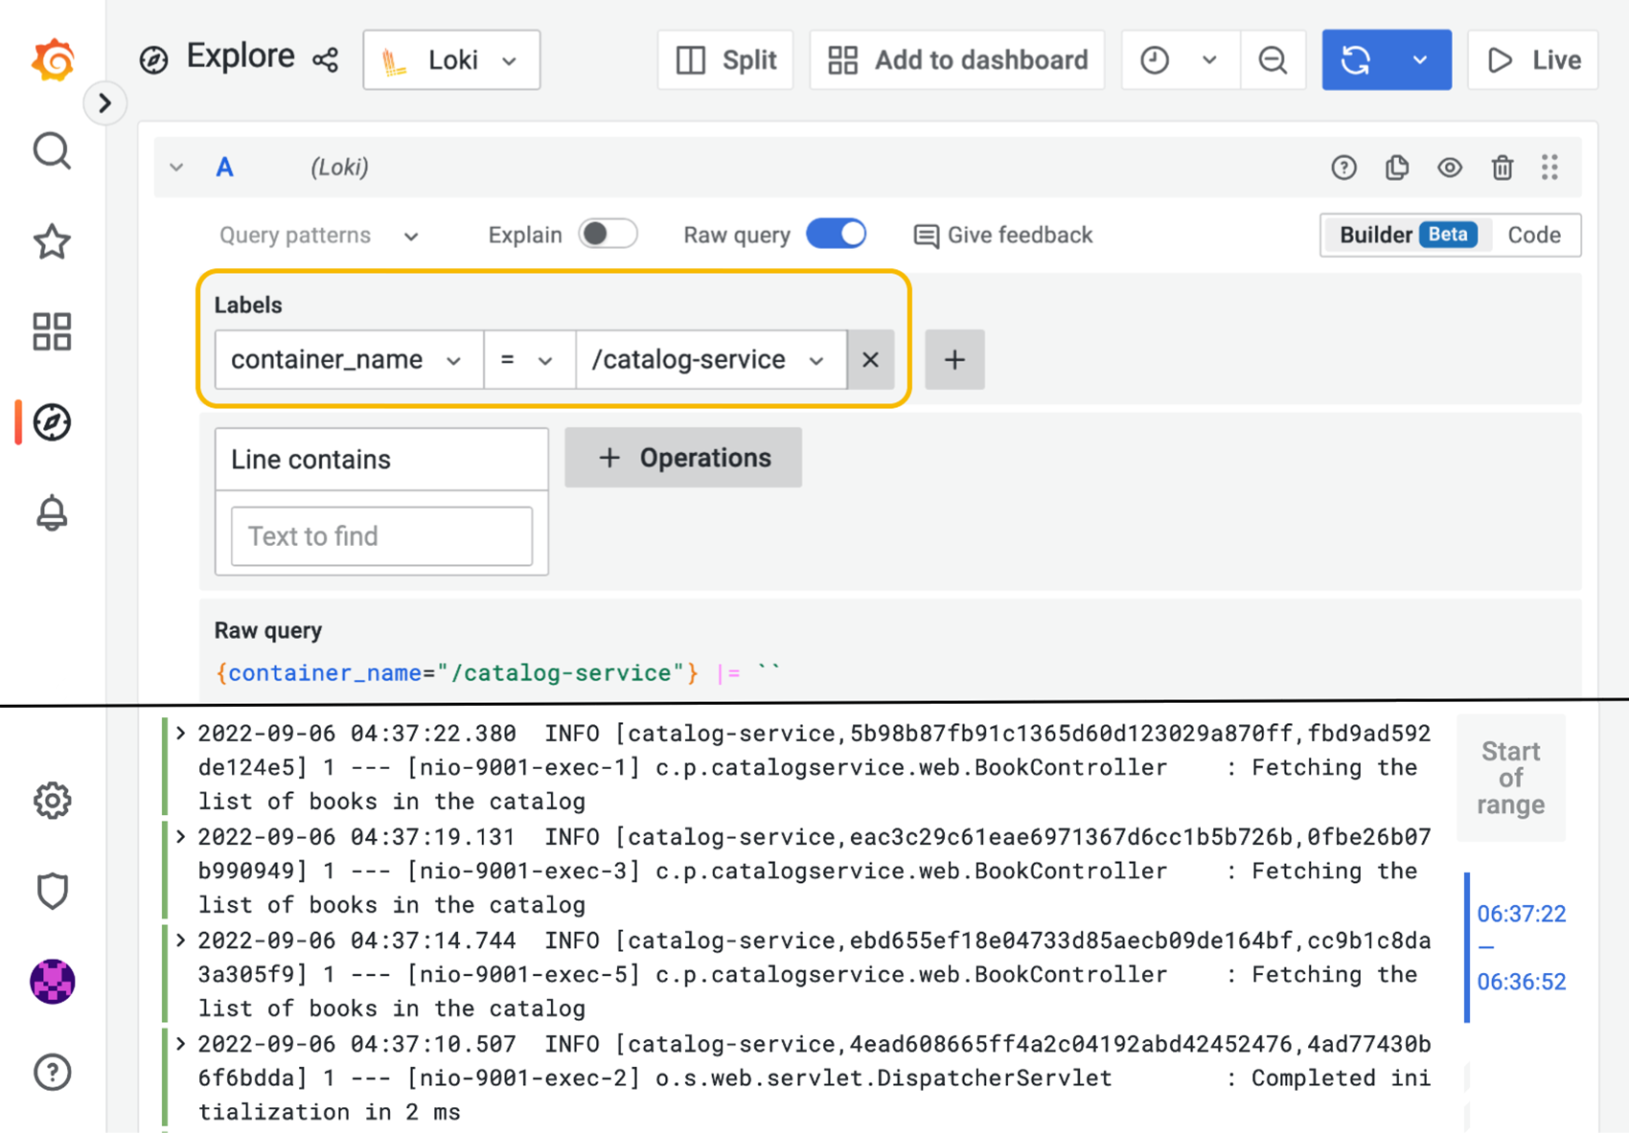Open /catalog-service value dropdown

click(x=711, y=360)
